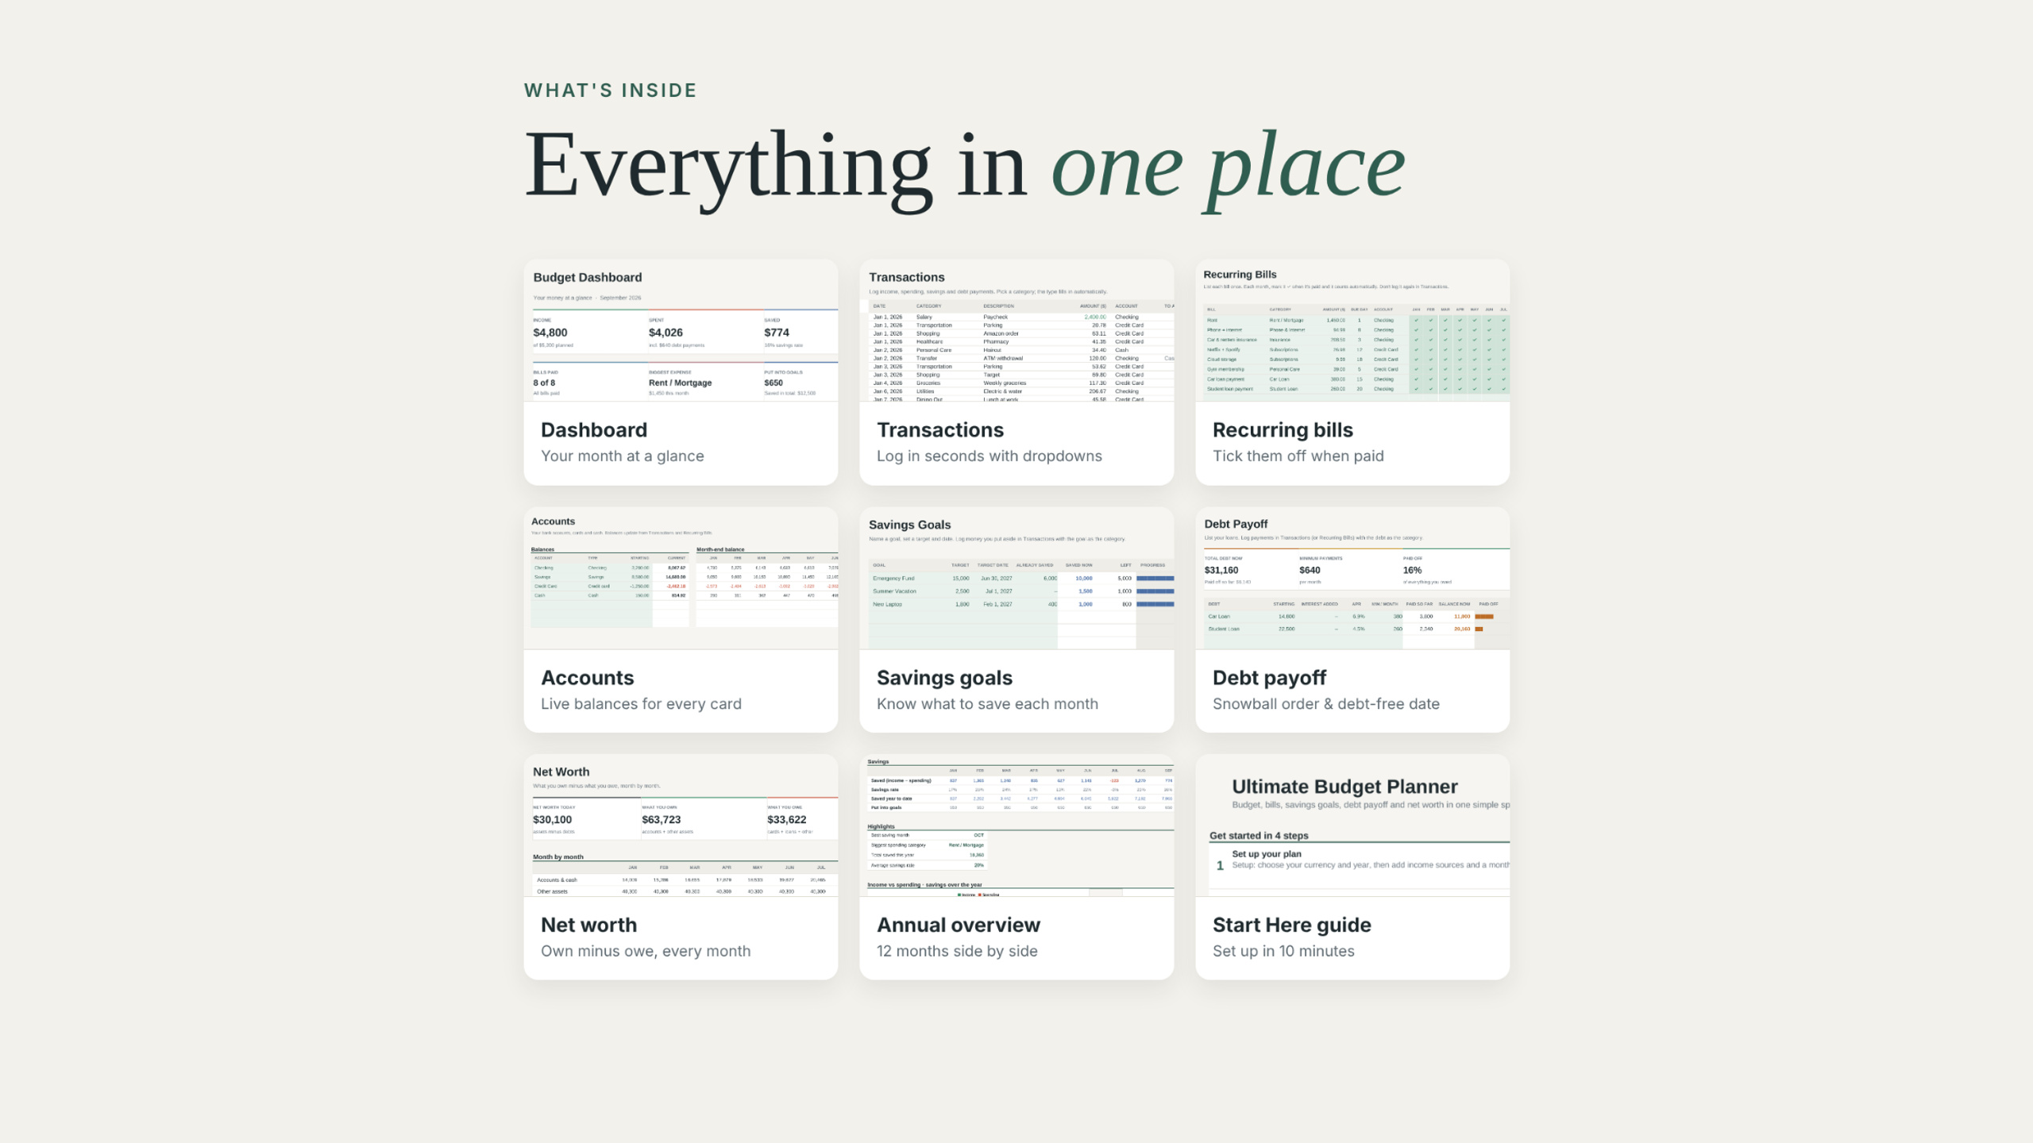Open the Budget Dashboard preview thumbnail
The width and height of the screenshot is (2033, 1143).
(x=681, y=330)
